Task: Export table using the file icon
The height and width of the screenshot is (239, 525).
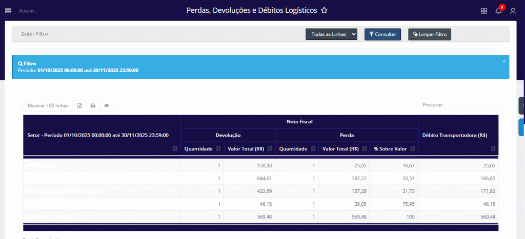Action: [79, 106]
